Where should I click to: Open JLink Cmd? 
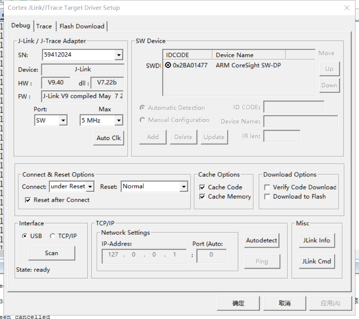point(317,261)
